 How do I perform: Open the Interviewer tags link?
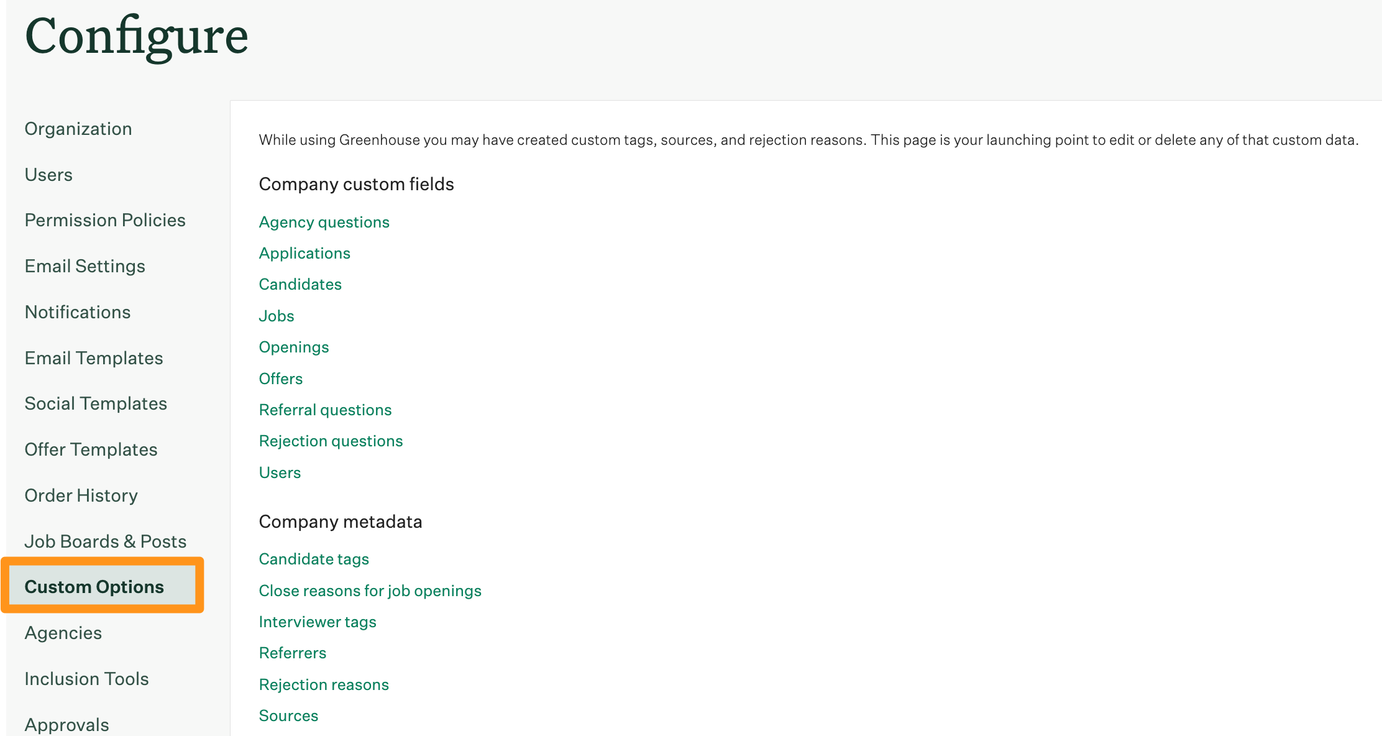pos(318,622)
